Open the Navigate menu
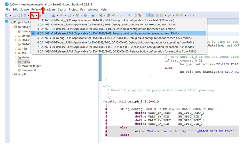 (x=50, y=10)
